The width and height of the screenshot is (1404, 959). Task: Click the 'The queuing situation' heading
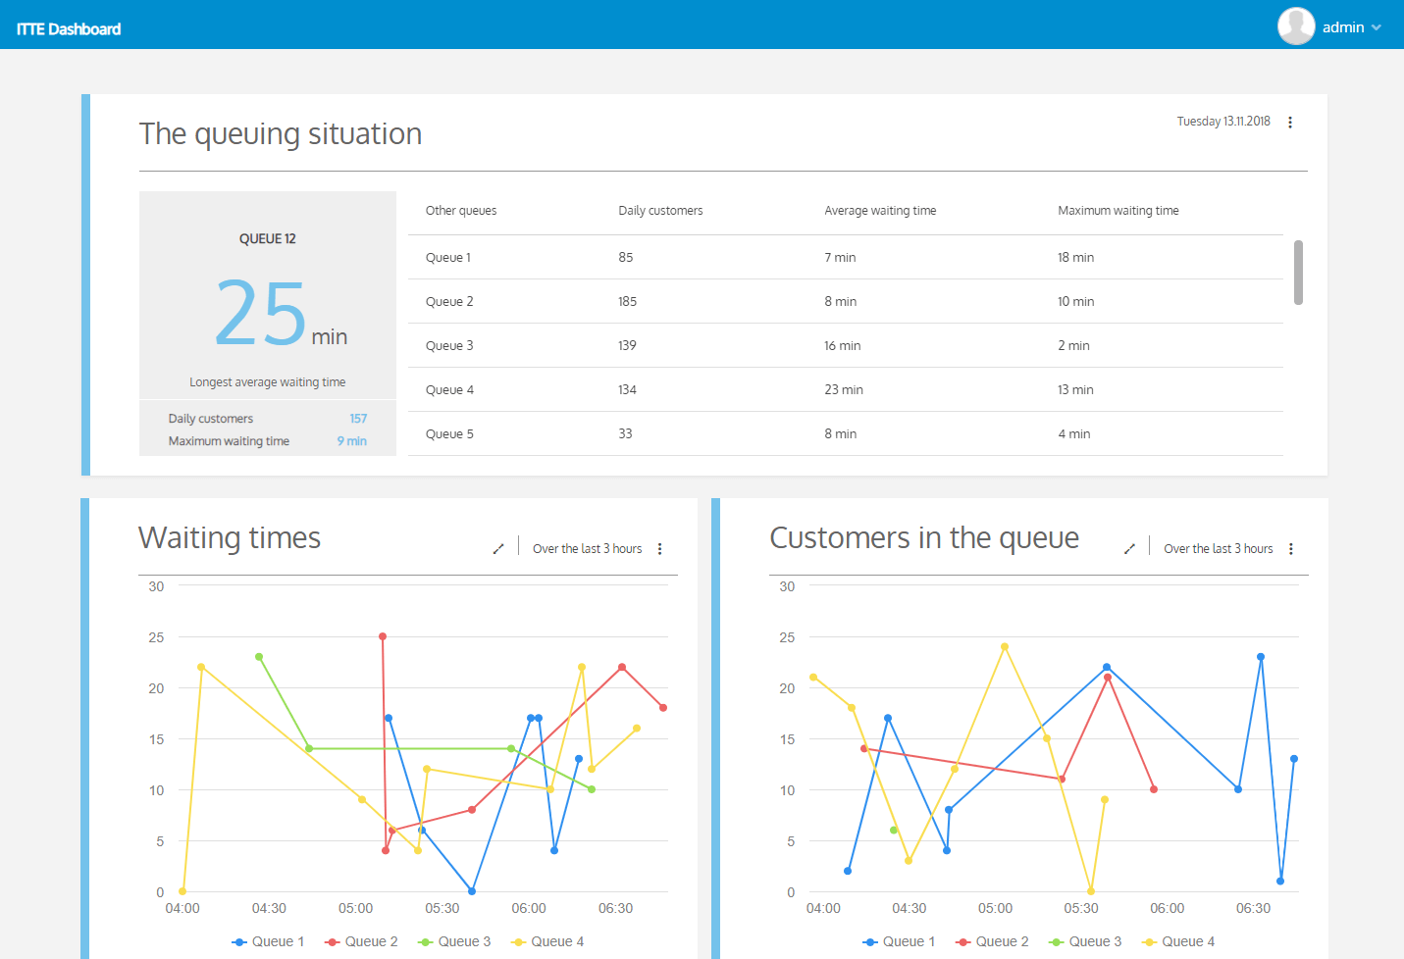coord(281,134)
